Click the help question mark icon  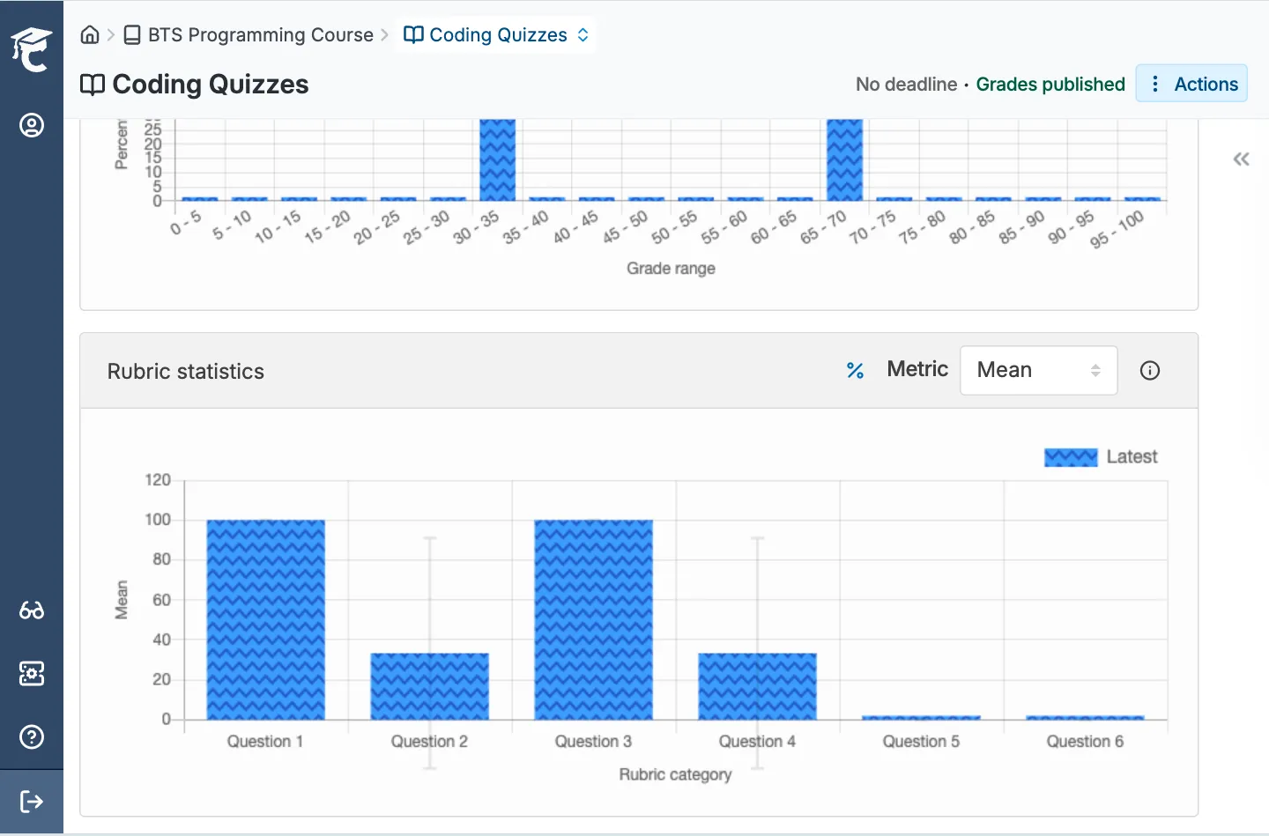click(x=32, y=737)
